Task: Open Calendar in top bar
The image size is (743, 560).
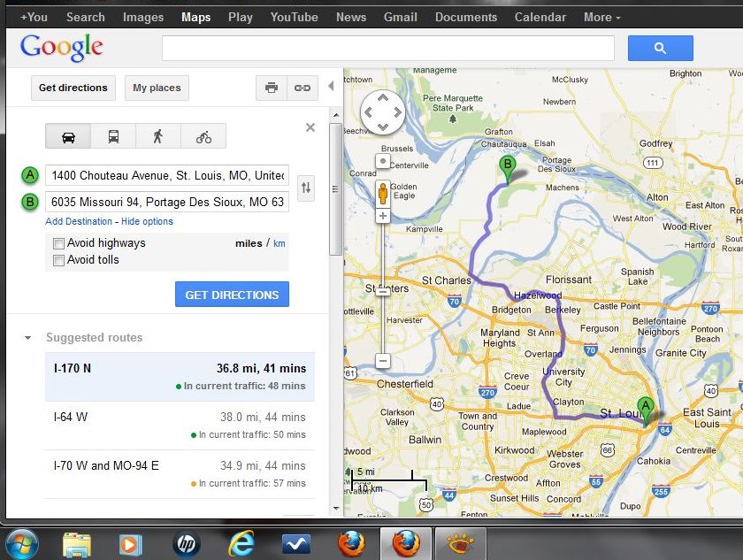Action: pyautogui.click(x=540, y=17)
